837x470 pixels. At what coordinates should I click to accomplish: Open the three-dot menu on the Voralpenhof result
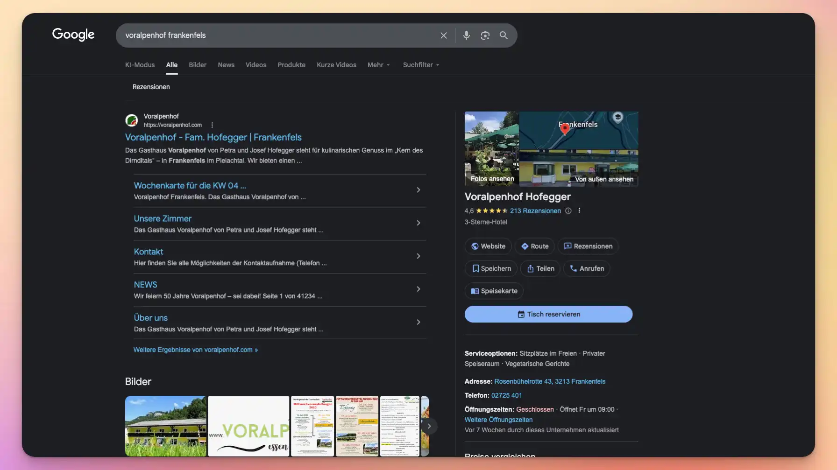pos(213,125)
